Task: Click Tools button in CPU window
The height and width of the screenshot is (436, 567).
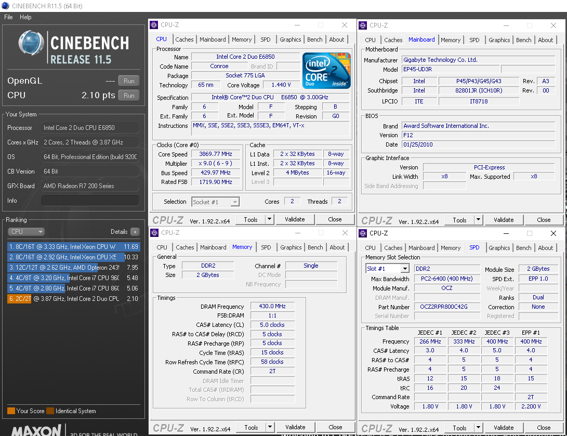Action: pyautogui.click(x=250, y=219)
